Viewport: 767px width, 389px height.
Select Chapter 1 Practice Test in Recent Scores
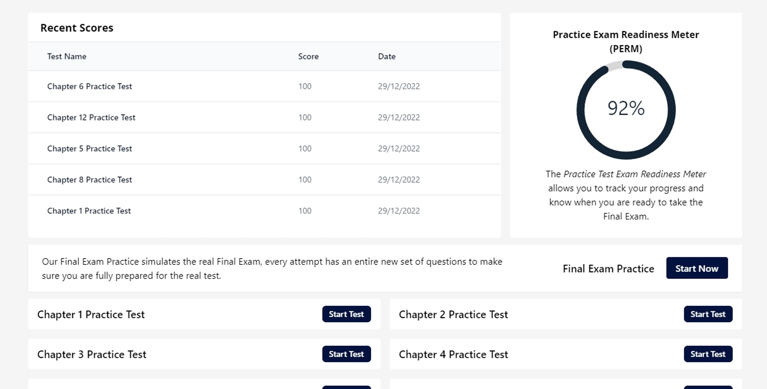[89, 211]
